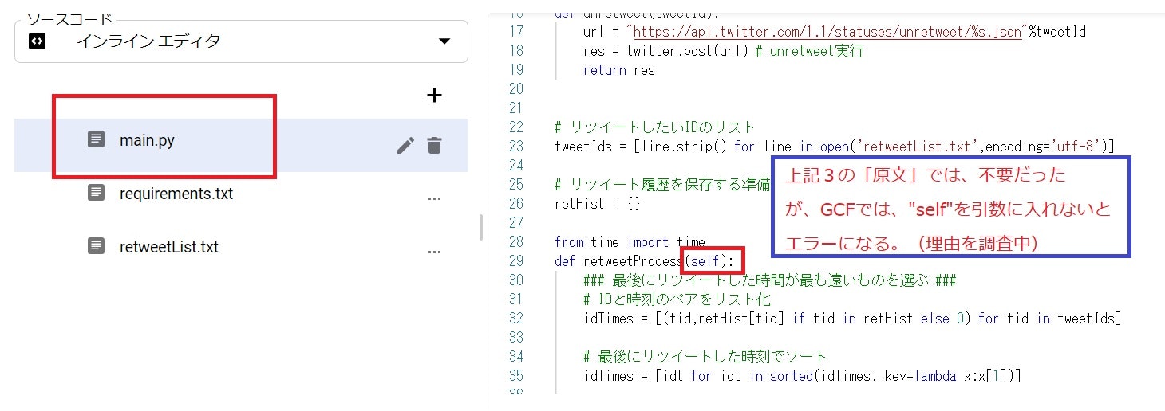Click the requirements.txt document icon
The width and height of the screenshot is (1165, 411).
pos(96,193)
